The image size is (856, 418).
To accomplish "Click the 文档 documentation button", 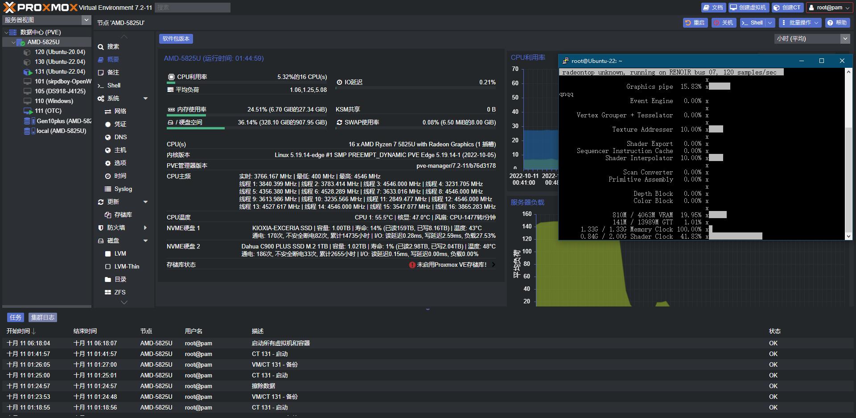I will [x=713, y=8].
